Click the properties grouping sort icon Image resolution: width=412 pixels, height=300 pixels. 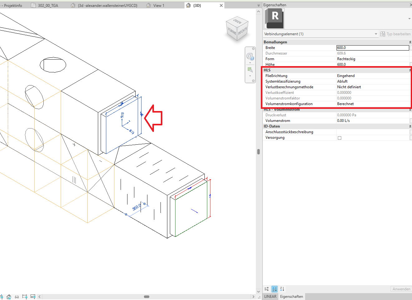click(x=266, y=289)
